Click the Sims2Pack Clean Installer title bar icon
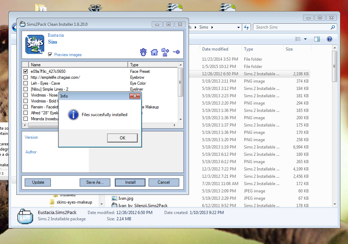Viewport: 348px width, 244px height. tap(23, 24)
